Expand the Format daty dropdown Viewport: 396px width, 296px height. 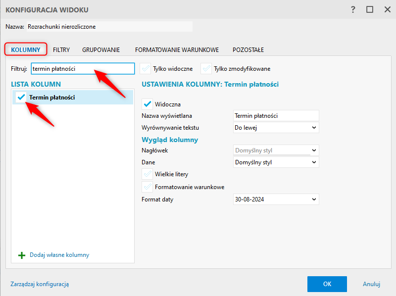(276, 199)
